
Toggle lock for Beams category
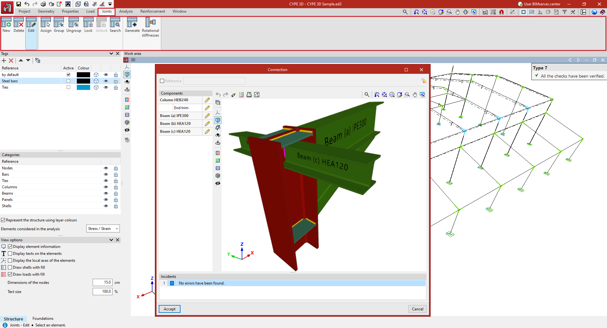[x=116, y=193]
